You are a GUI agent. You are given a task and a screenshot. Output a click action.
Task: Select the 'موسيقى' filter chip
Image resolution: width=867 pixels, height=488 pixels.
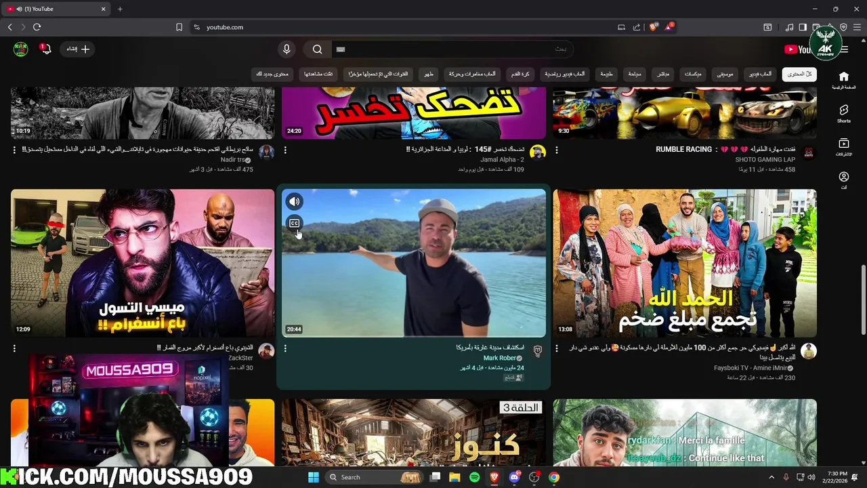tap(725, 74)
